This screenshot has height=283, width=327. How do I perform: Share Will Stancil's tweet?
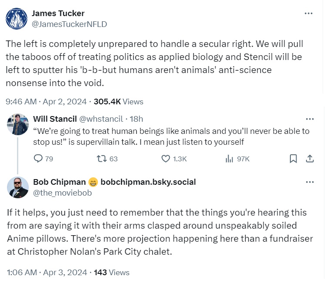pyautogui.click(x=310, y=159)
